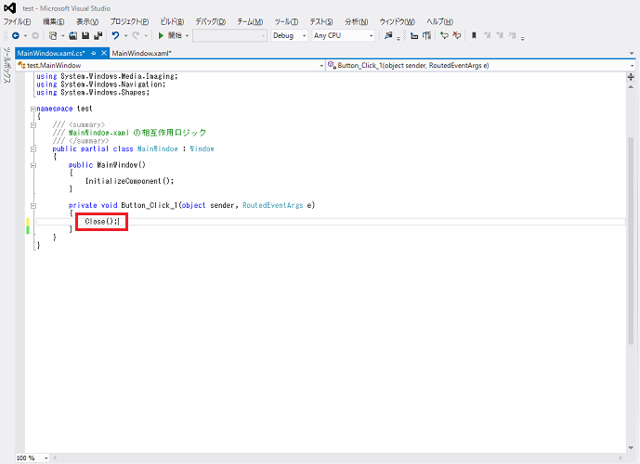Collapse the MainWindow() constructor block
640x464 pixels.
pyautogui.click(x=33, y=165)
